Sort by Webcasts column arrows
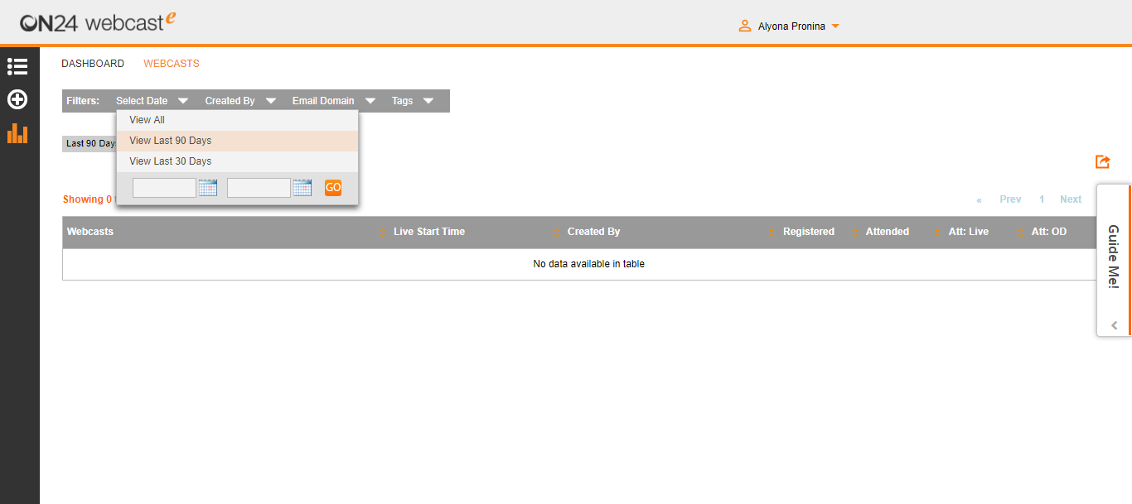Screen dimensions: 1132x504 [x=382, y=232]
